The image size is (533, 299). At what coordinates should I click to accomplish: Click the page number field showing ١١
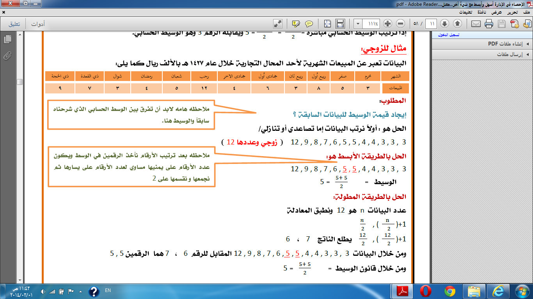(x=431, y=24)
